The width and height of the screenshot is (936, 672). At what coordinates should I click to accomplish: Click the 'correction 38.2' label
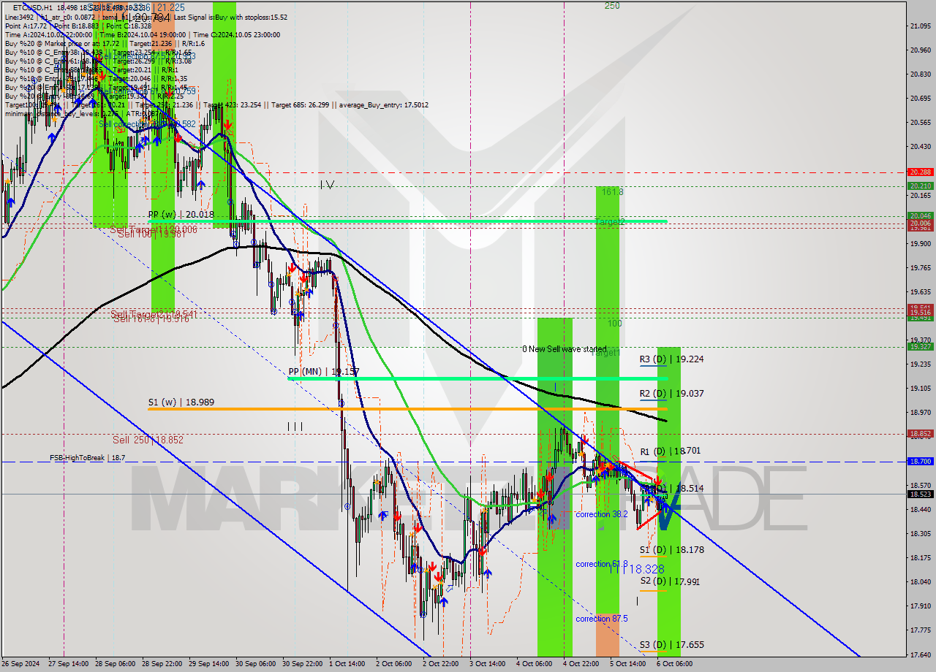click(602, 515)
